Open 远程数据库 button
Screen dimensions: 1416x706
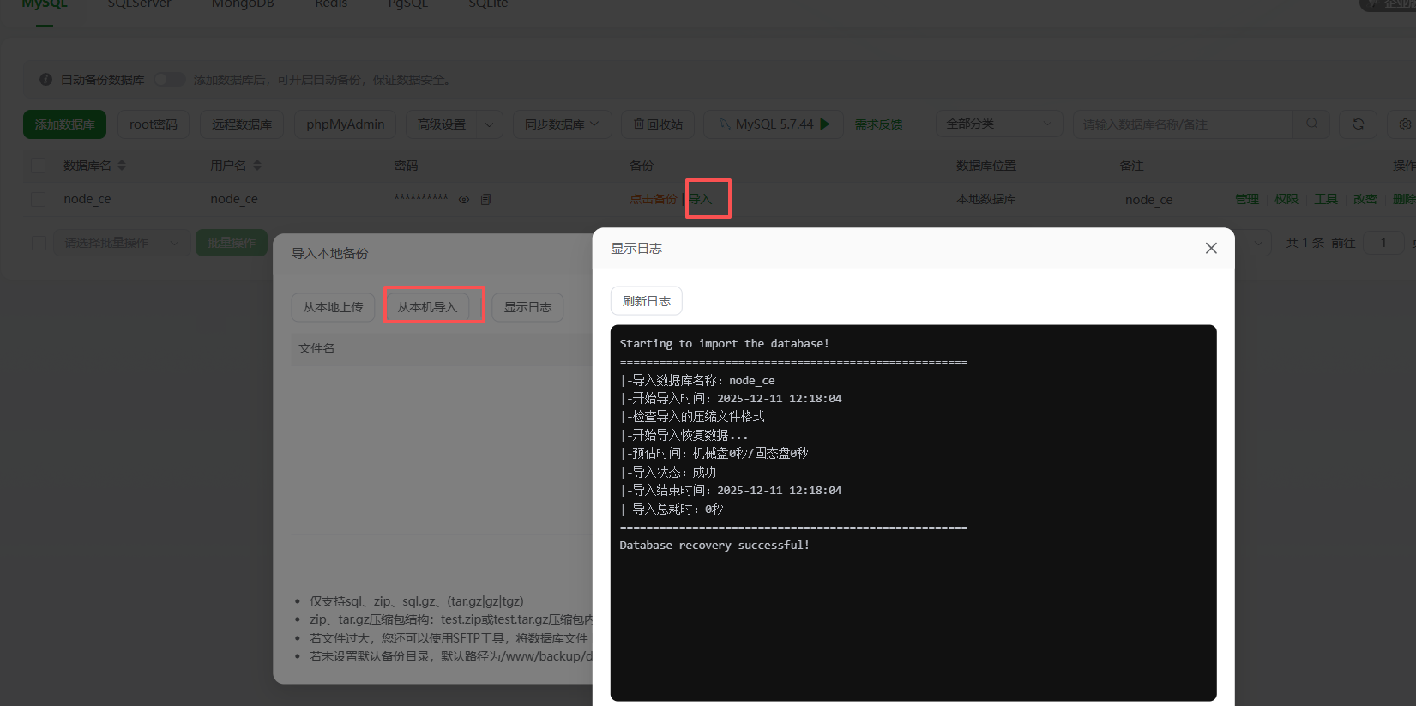[x=242, y=124]
